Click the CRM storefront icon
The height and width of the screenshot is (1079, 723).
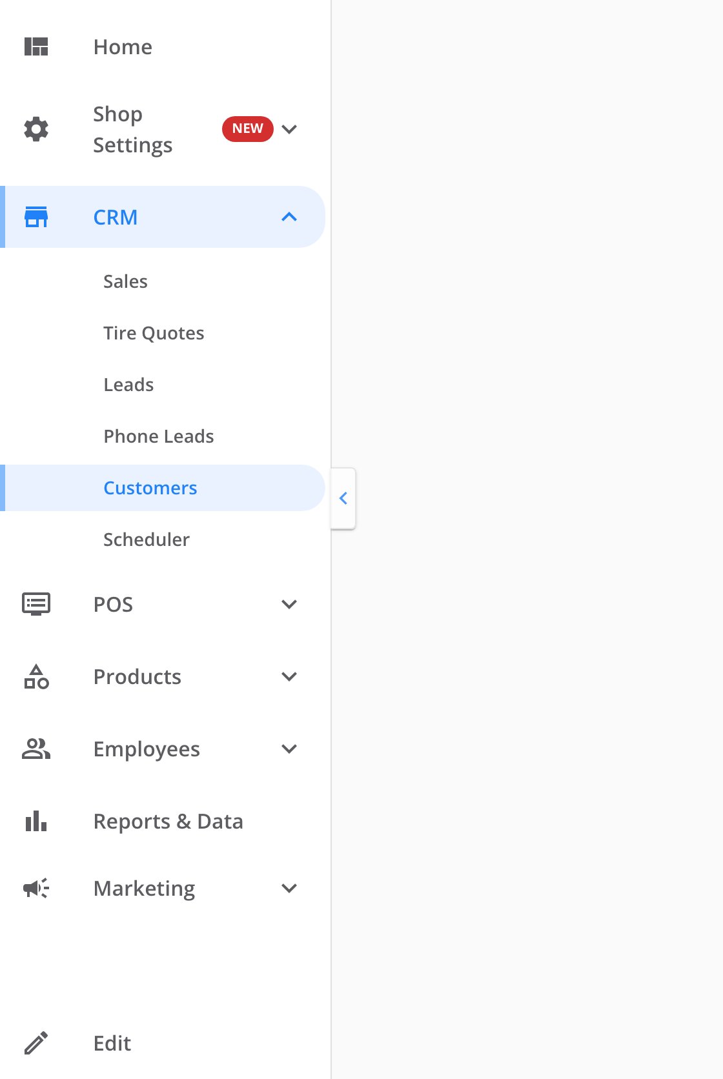(36, 217)
